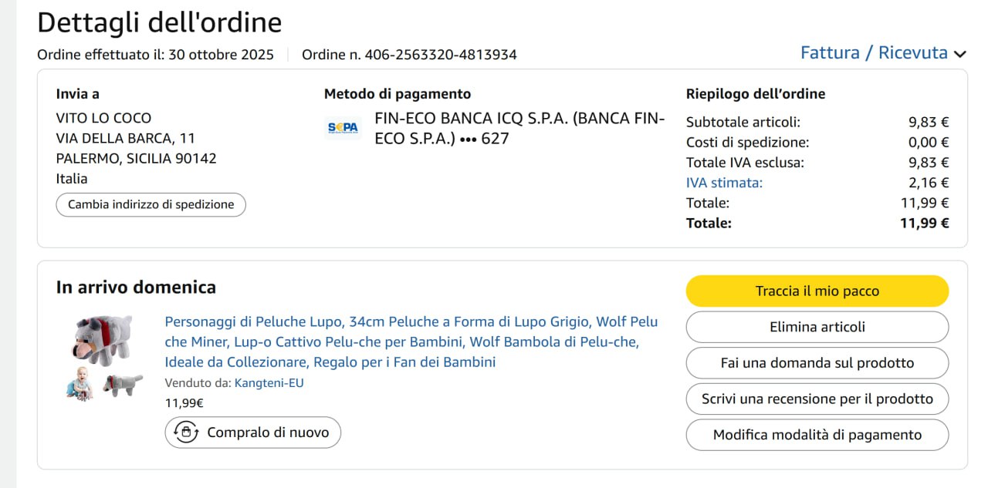Click the FIN-ECO BANCA payment method text
Image resolution: width=988 pixels, height=488 pixels.
click(519, 128)
